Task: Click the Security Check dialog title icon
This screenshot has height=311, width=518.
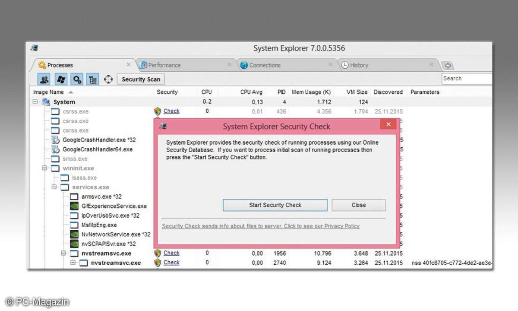Action: (163, 127)
